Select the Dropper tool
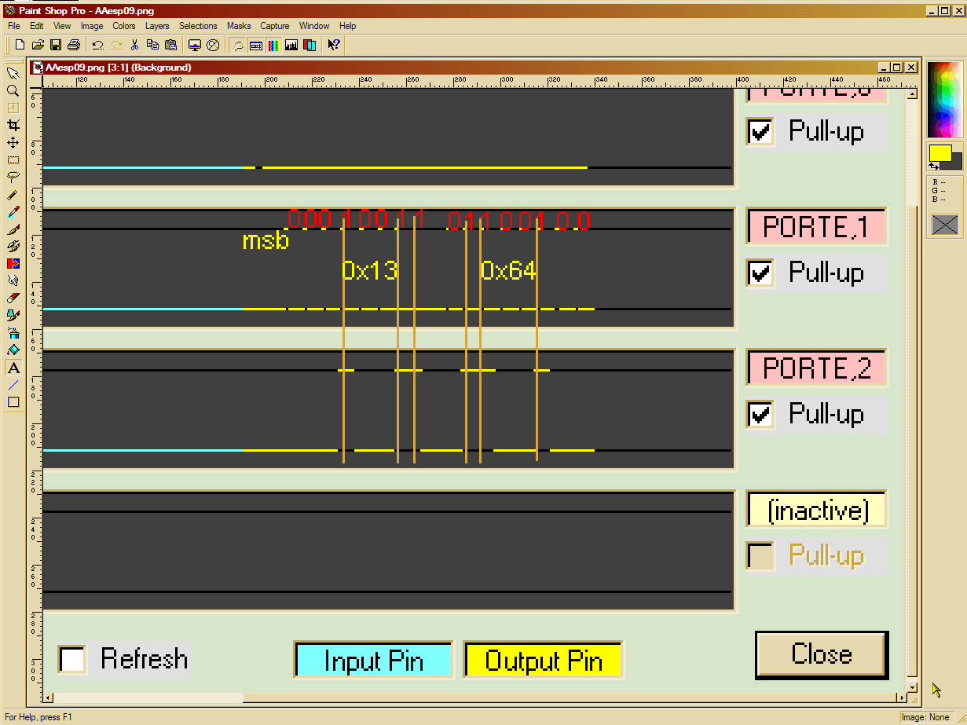967x725 pixels. [x=13, y=211]
